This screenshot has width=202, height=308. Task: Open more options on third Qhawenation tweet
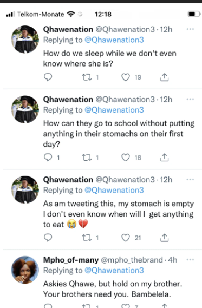click(x=190, y=179)
